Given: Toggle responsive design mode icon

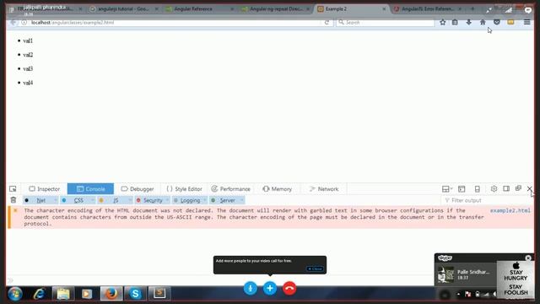Looking at the screenshot, I should coord(478,189).
